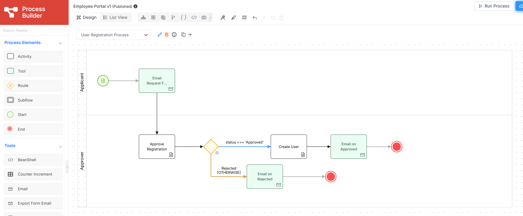Focus the Search Palette input field

click(x=34, y=30)
